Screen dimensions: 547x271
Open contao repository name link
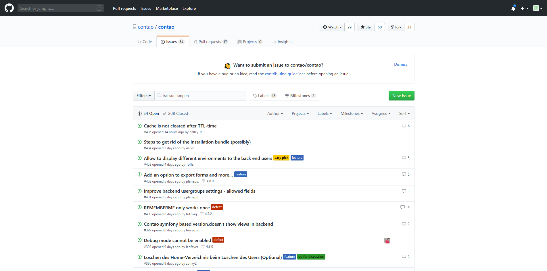pos(166,27)
